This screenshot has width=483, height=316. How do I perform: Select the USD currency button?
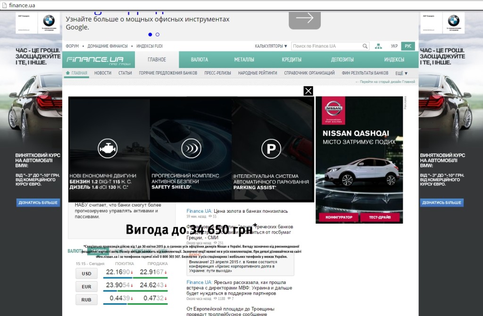(87, 274)
